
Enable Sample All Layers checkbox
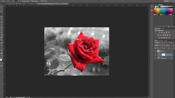(21, 1)
